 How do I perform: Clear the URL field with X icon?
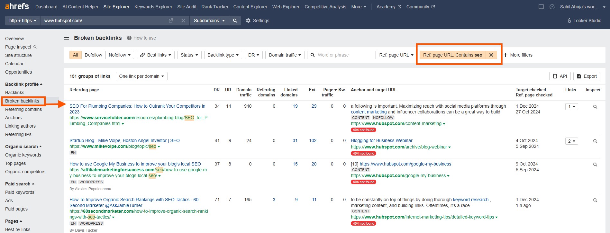point(183,21)
